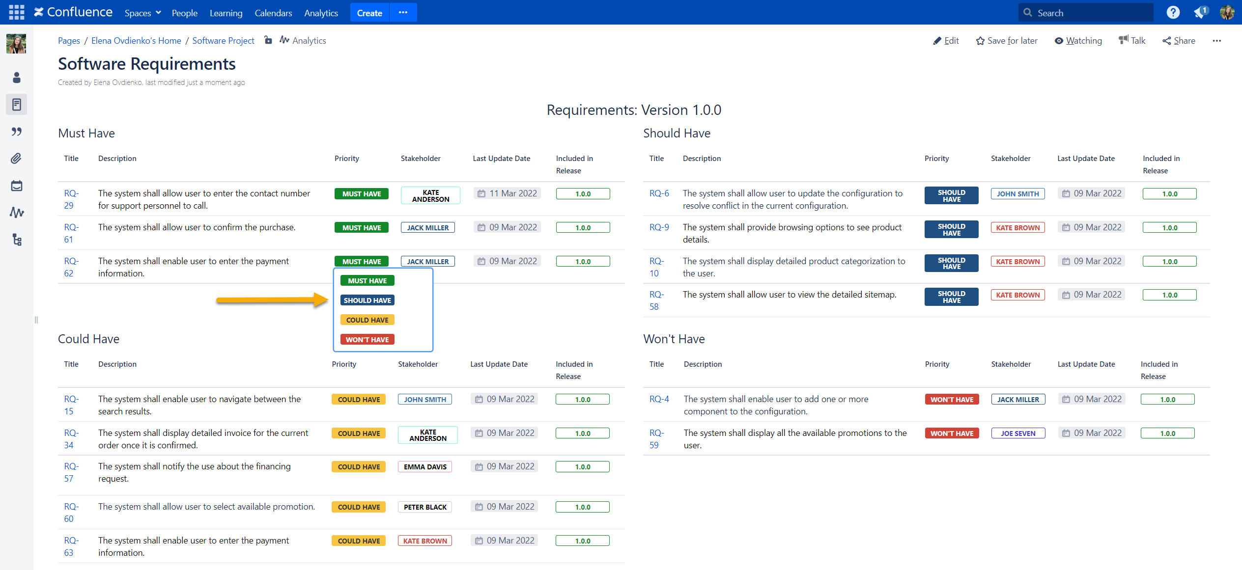
Task: Expand the Spaces dropdown
Action: [x=142, y=13]
